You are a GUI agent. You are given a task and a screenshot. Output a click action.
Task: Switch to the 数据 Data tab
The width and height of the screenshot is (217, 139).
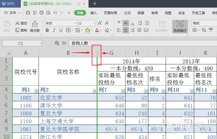pos(141,13)
